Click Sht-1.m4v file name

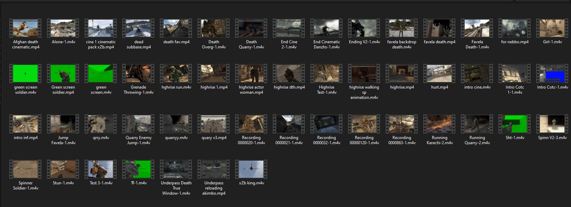point(515,138)
